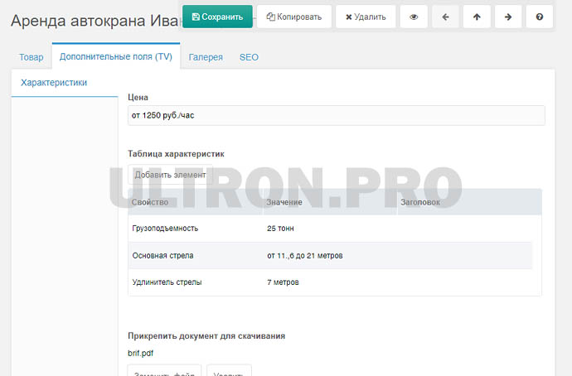Click the brif.pdf file name
Image resolution: width=572 pixels, height=376 pixels.
pos(140,354)
